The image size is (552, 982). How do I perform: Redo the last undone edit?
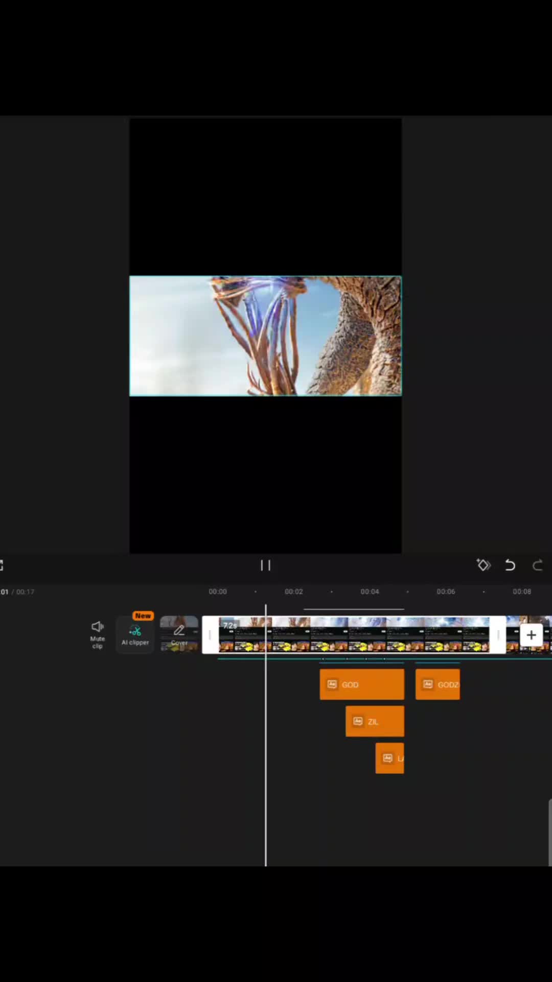tap(537, 565)
